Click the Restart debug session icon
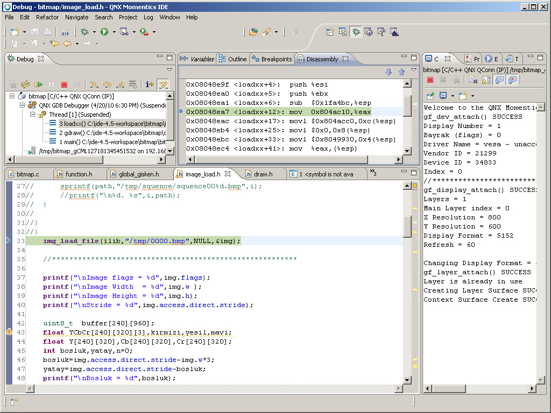 (25, 84)
